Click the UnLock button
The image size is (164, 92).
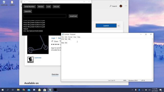[56, 7]
